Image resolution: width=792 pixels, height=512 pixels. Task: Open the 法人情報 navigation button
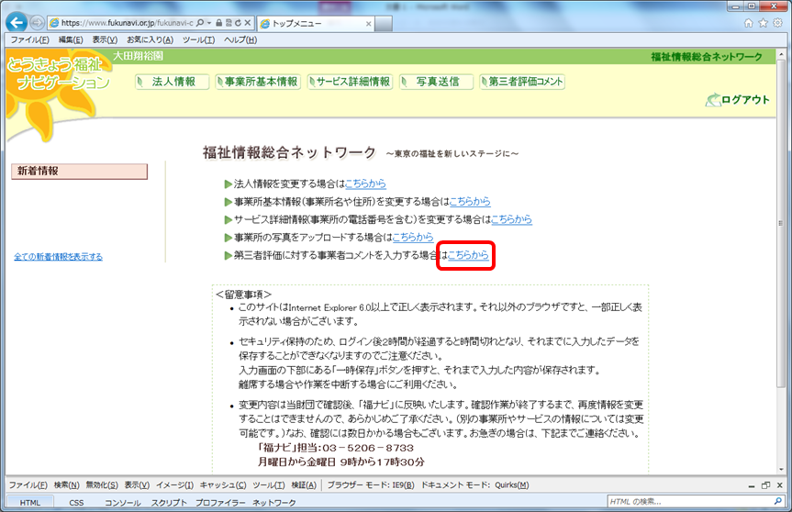[173, 82]
